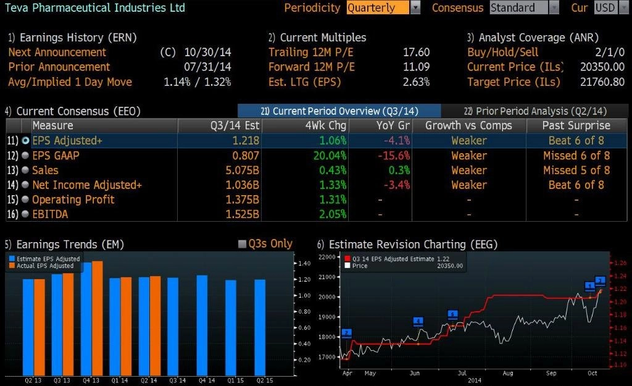The height and width of the screenshot is (386, 632).
Task: Click the orange Q4 13 actual EPS bar
Action: point(98,318)
